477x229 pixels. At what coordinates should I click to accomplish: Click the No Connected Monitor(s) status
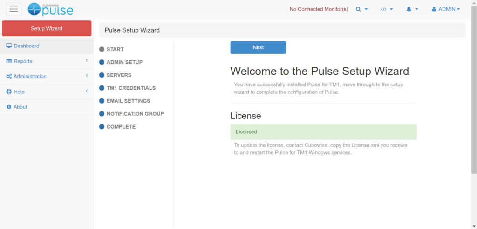click(x=319, y=9)
